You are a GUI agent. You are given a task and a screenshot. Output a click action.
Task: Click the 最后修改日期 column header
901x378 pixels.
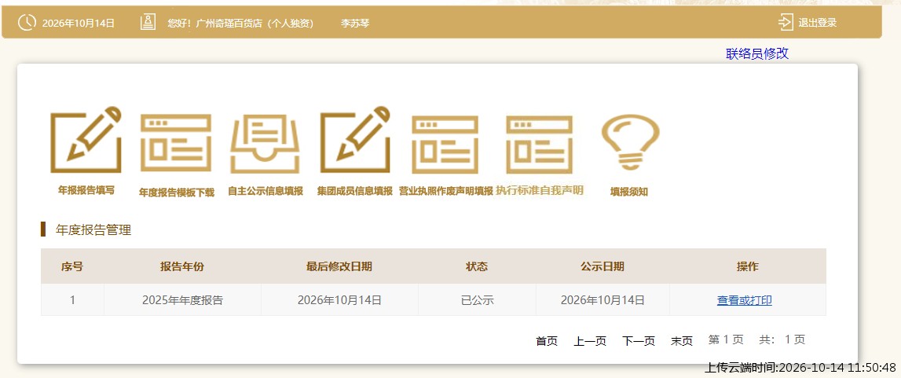(339, 266)
